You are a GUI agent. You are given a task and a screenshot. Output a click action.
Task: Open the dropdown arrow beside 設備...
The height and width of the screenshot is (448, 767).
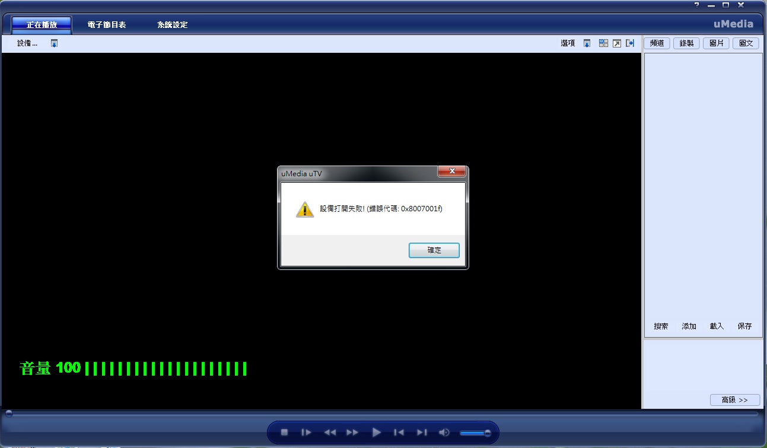[54, 43]
